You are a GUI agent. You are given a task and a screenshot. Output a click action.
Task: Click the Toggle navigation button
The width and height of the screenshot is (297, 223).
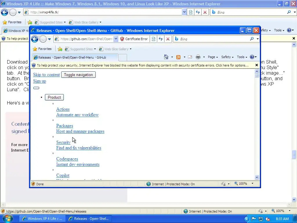click(78, 75)
